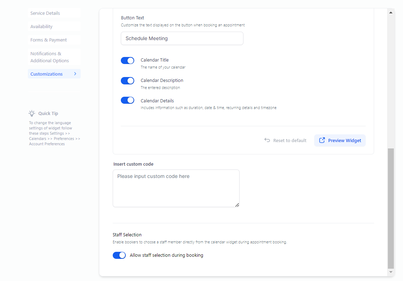Click the chevron next to Customizations

click(75, 74)
